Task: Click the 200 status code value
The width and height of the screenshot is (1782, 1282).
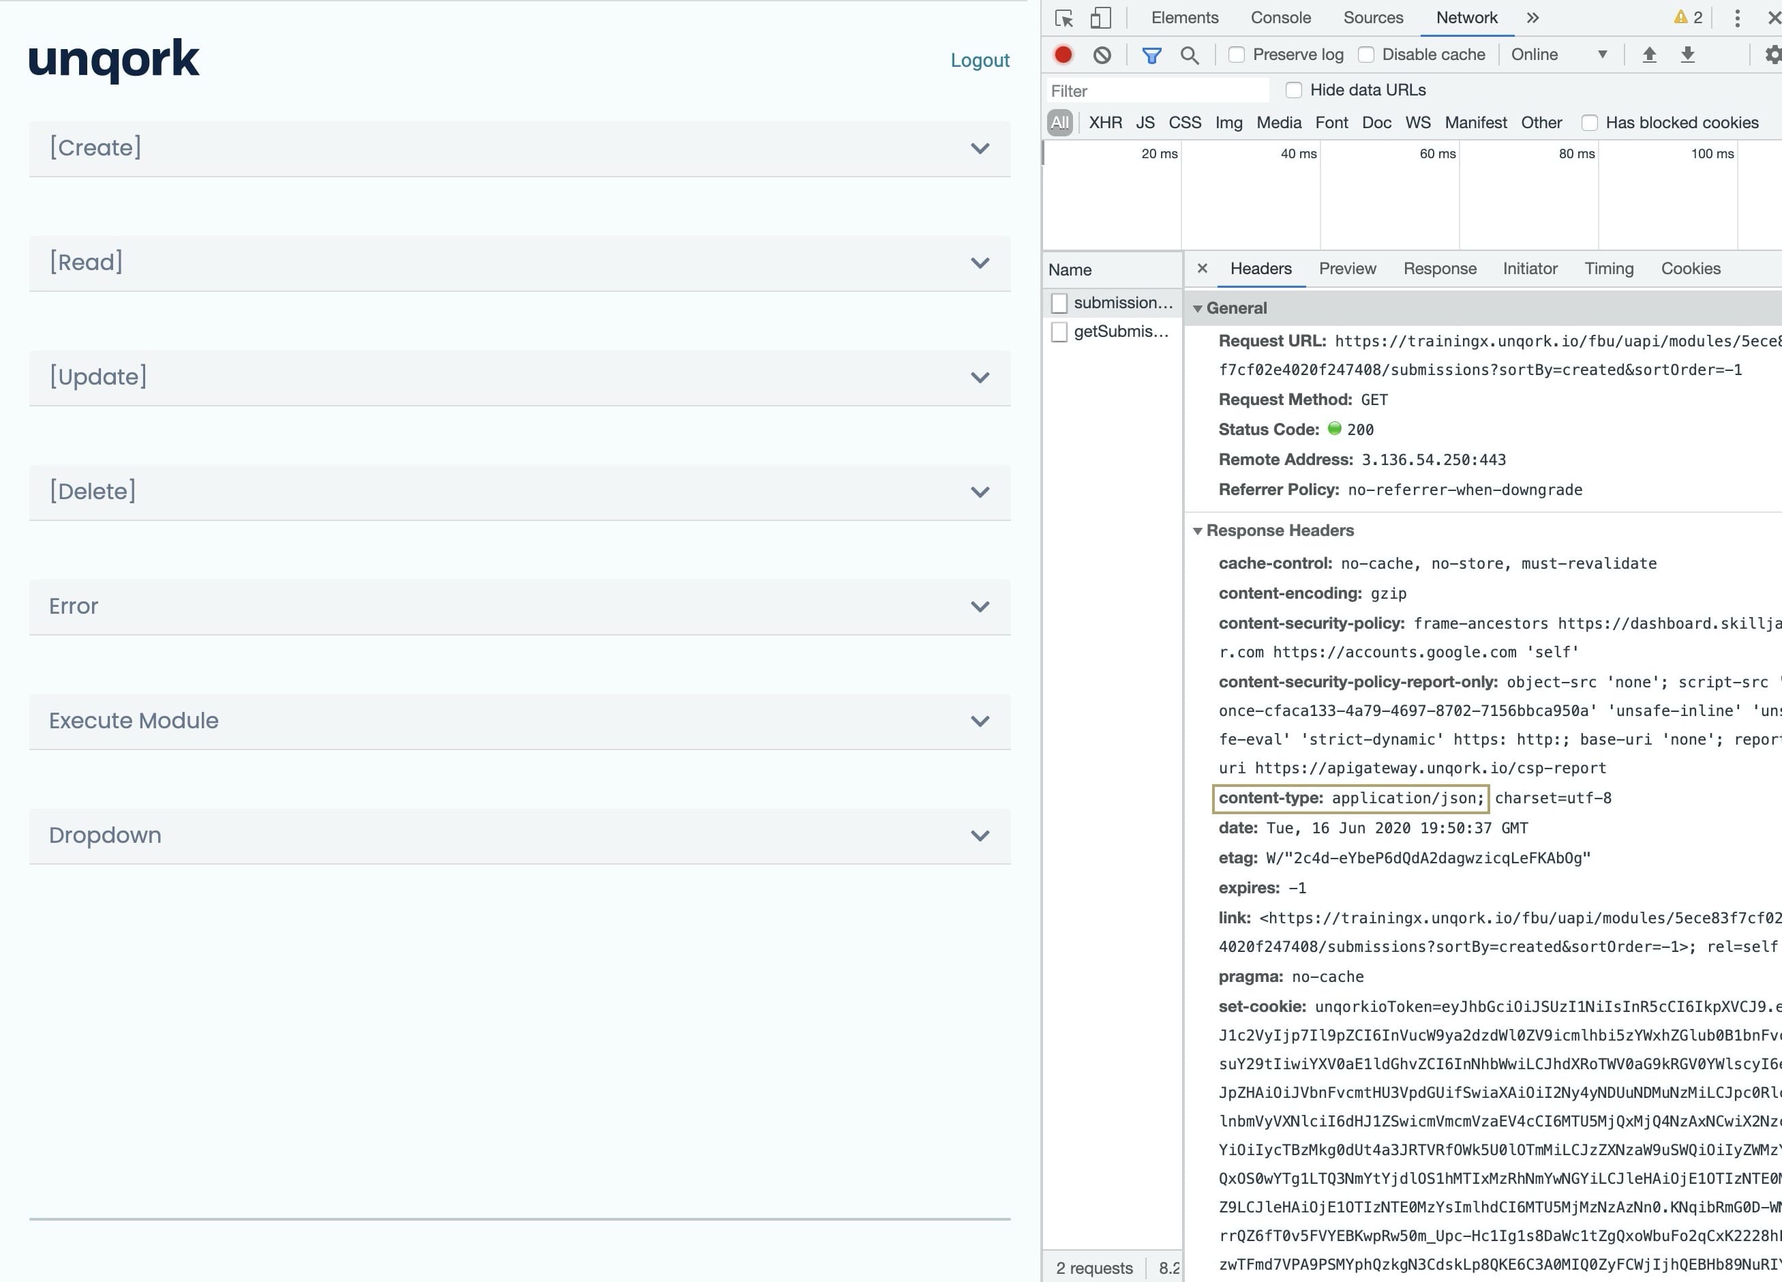Action: click(x=1359, y=430)
